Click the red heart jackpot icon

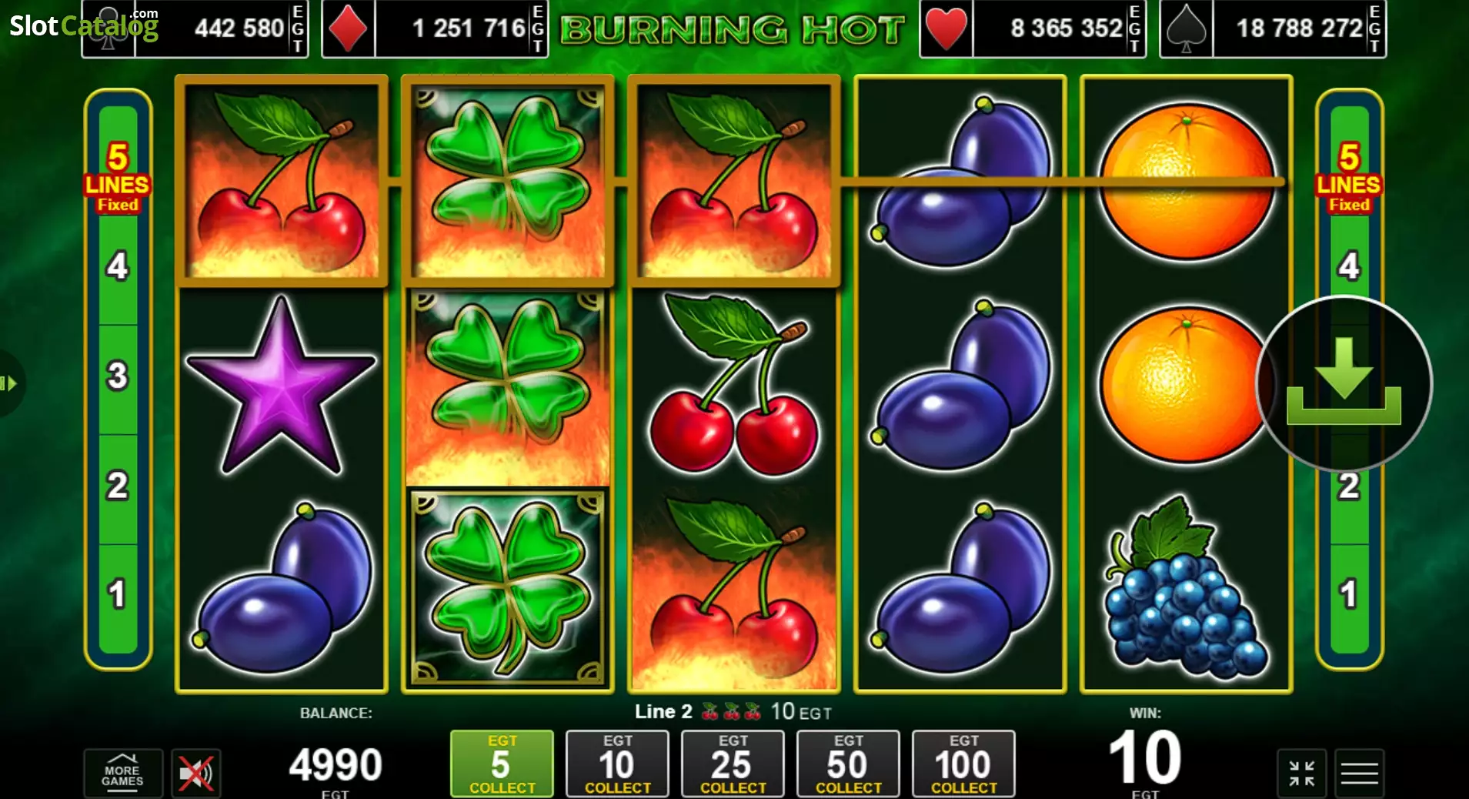point(946,28)
